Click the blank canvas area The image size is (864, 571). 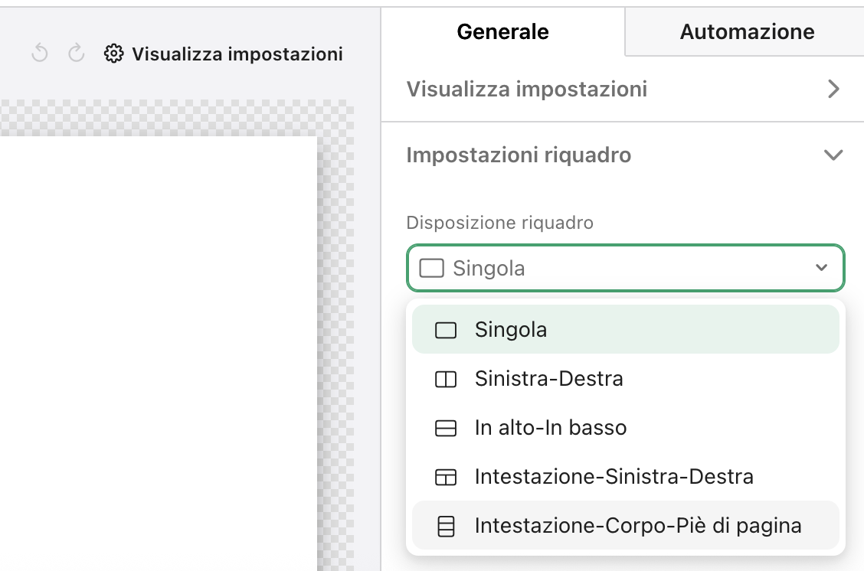click(x=161, y=344)
